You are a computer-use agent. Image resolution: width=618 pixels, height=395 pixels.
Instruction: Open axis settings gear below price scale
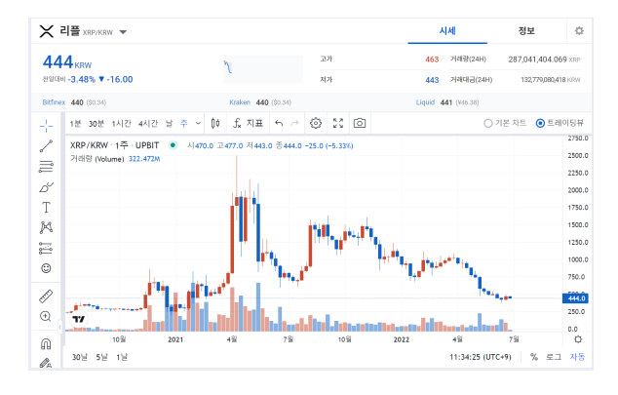coord(578,339)
